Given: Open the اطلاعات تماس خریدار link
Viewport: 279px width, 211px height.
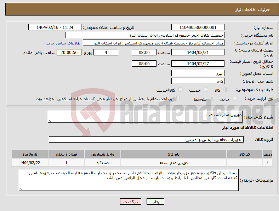Looking at the screenshot, I should tap(63, 43).
